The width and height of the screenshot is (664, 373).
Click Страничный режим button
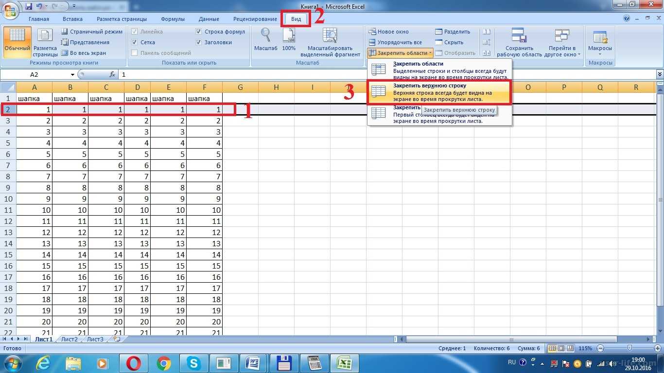pos(92,32)
